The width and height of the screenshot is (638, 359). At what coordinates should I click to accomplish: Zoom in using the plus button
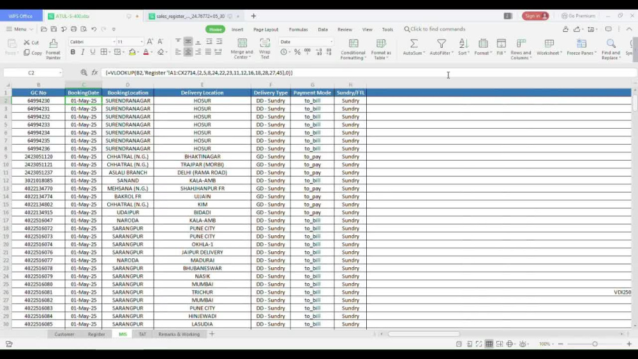[629, 344]
